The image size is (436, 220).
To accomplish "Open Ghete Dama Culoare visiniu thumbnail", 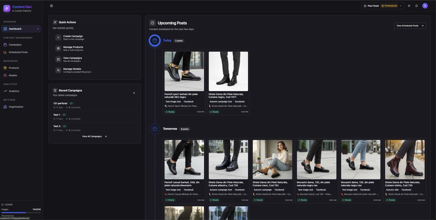I will tap(405, 160).
